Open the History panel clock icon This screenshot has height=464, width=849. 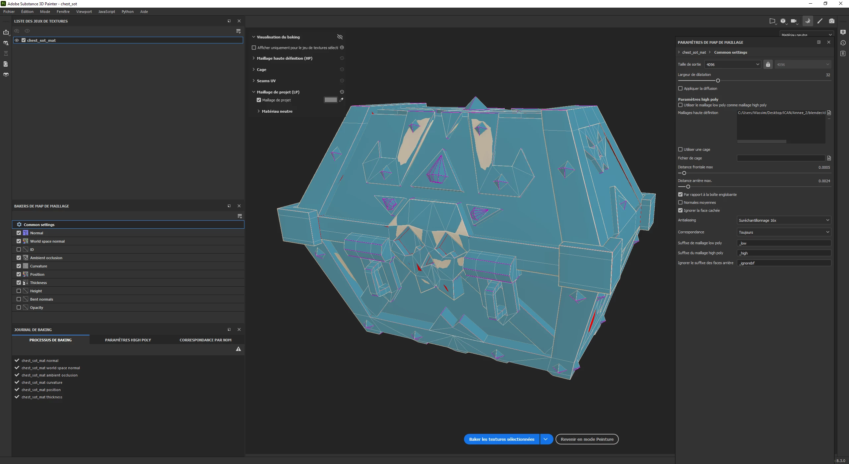843,43
